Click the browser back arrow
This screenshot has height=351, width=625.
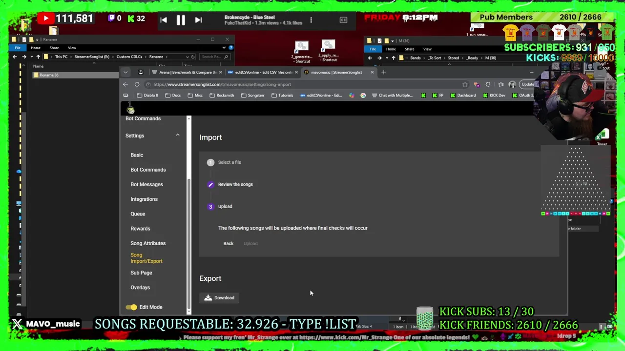[125, 84]
